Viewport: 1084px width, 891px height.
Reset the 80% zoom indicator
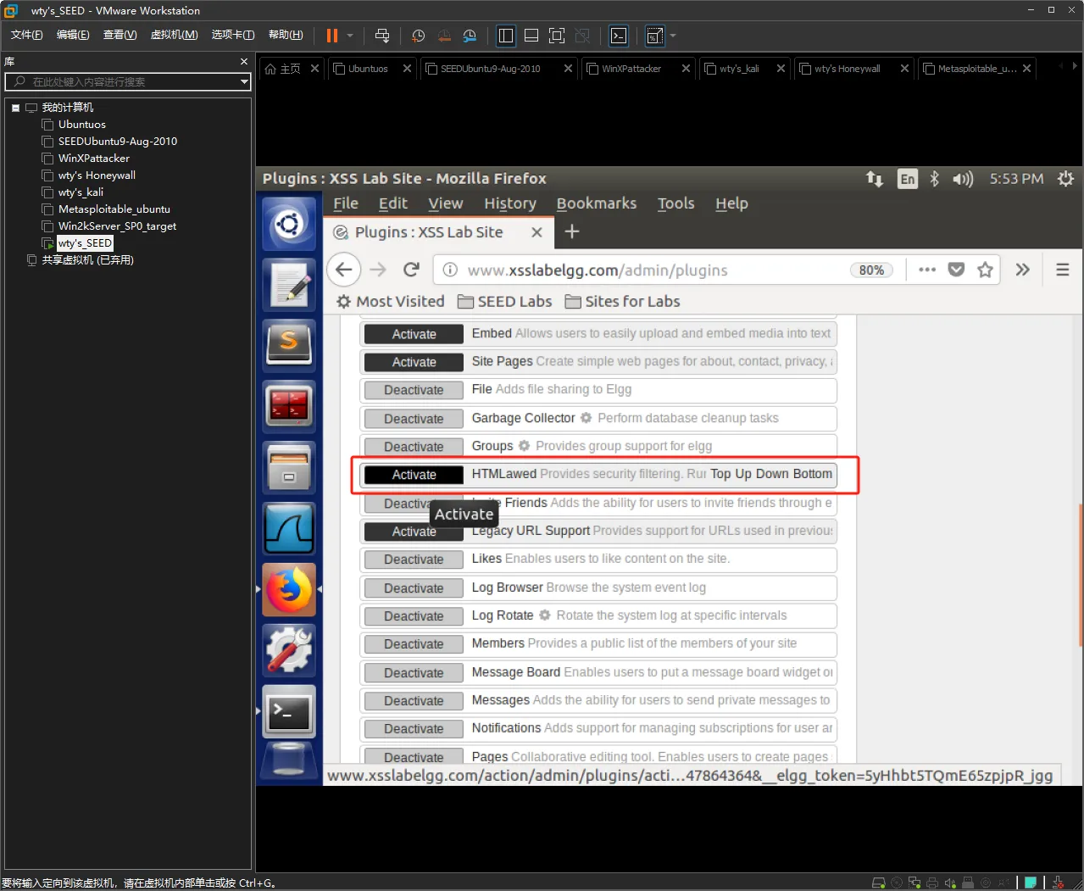871,270
